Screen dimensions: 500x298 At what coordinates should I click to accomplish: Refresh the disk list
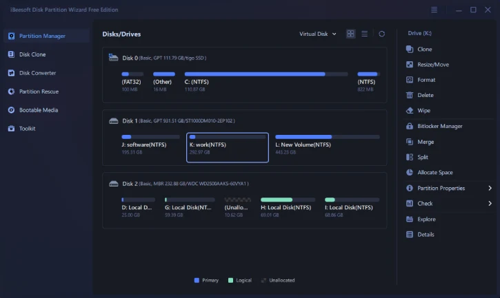(381, 34)
